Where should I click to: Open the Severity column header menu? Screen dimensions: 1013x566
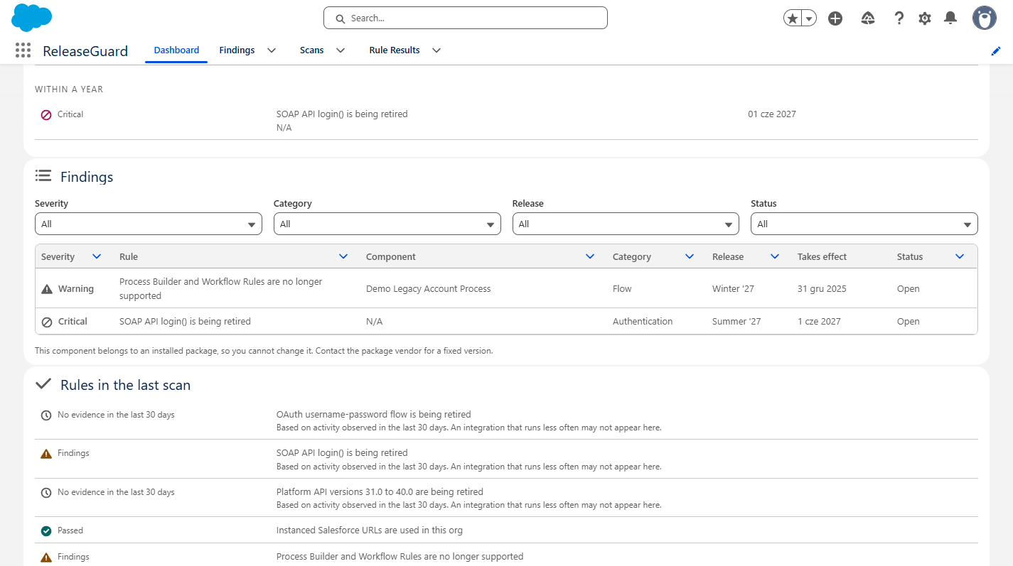click(97, 256)
